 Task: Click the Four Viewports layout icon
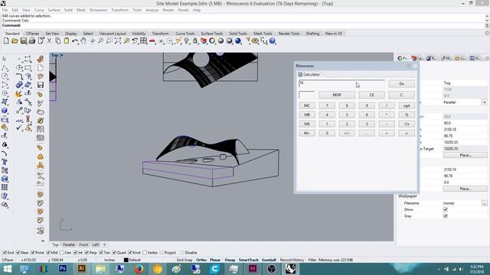pos(143,40)
